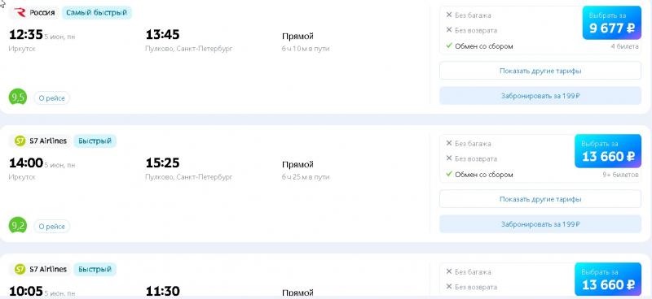
Task: Open the 9,2 rating badge
Action: [18, 226]
